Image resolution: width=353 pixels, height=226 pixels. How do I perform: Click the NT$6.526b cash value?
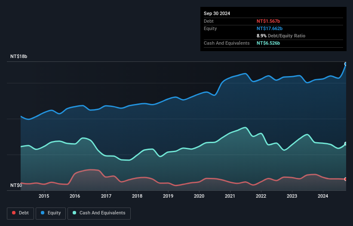tap(268, 43)
